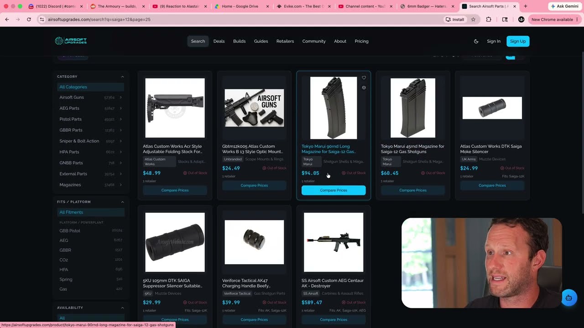Open the Retailers nav item
Viewport: 584px width, 328px height.
285,41
